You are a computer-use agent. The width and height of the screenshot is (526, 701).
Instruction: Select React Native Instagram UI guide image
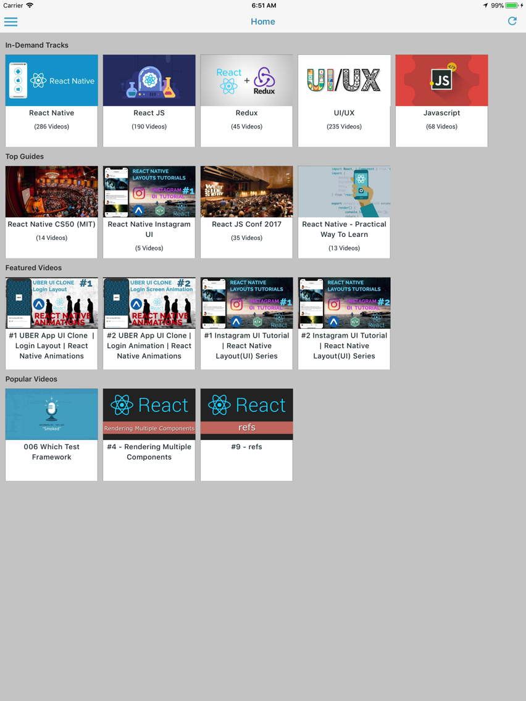149,192
